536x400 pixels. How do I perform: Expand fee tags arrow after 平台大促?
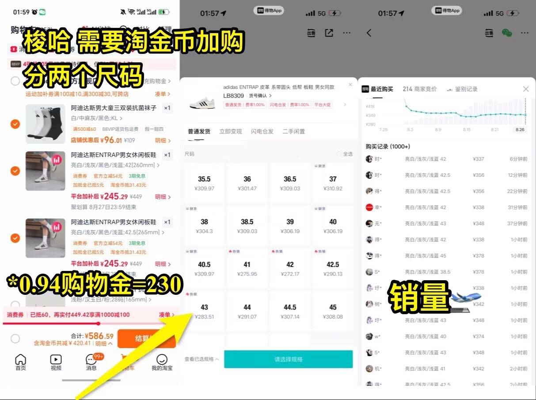point(345,105)
